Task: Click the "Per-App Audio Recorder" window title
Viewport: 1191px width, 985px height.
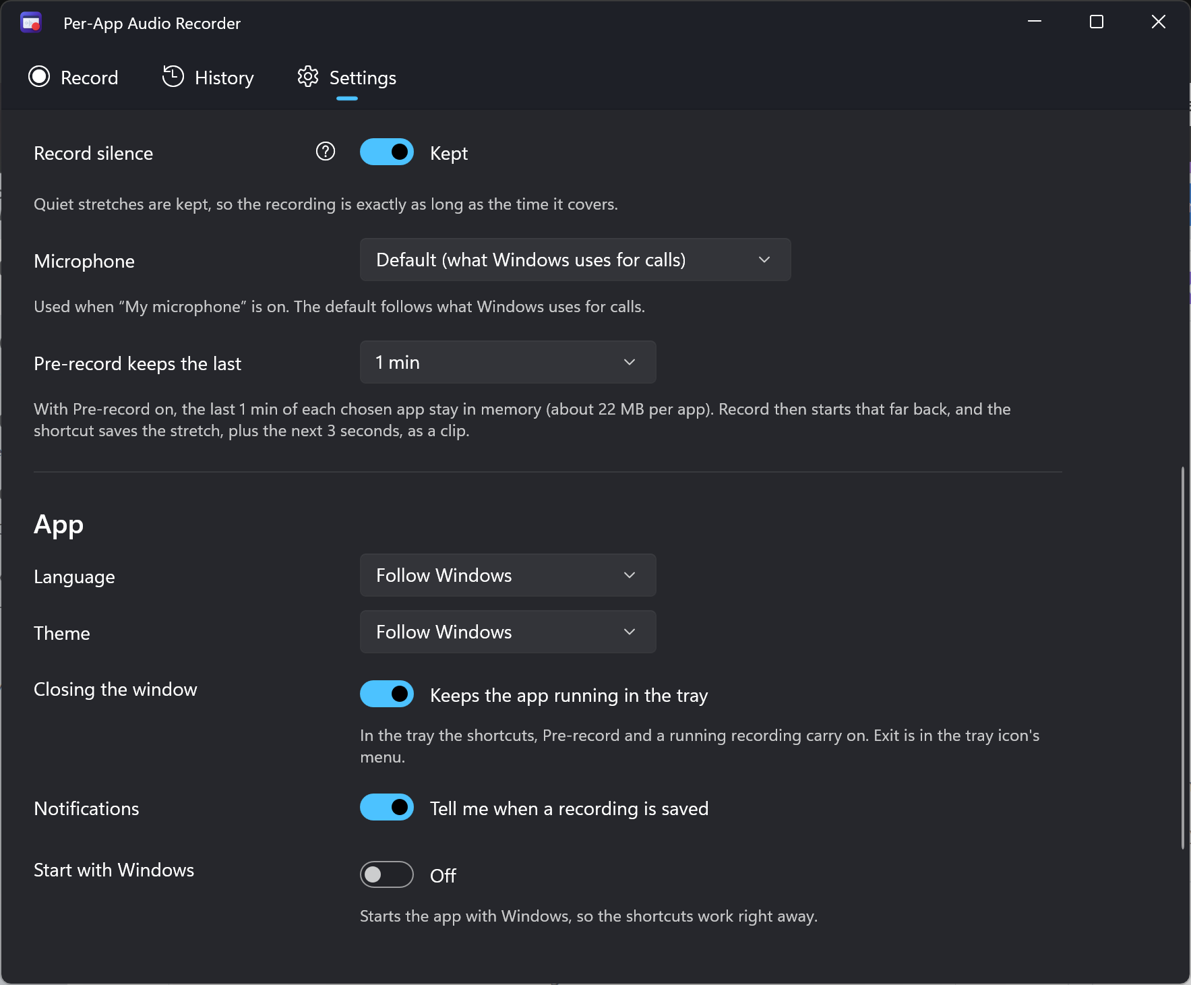Action: 152,24
